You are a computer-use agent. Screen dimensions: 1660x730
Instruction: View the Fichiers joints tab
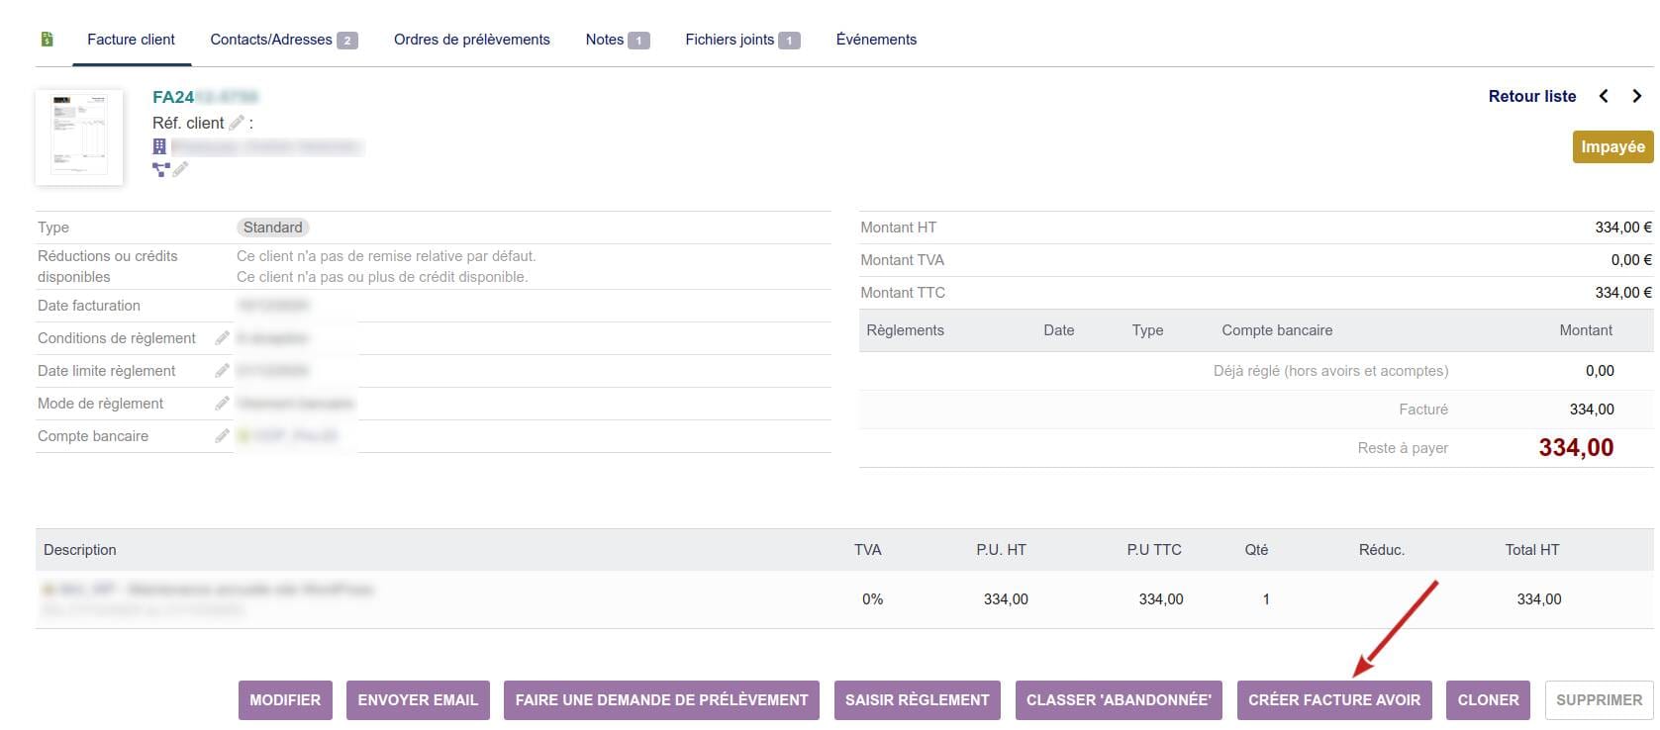point(741,40)
